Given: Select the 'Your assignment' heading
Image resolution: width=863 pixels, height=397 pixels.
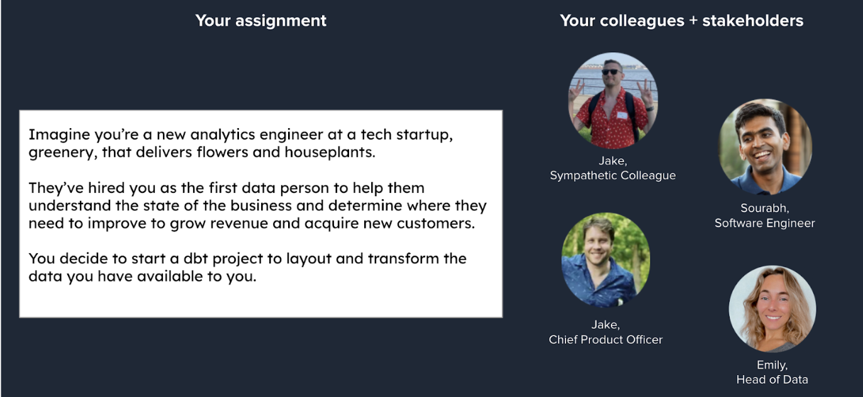Looking at the screenshot, I should pos(261,21).
